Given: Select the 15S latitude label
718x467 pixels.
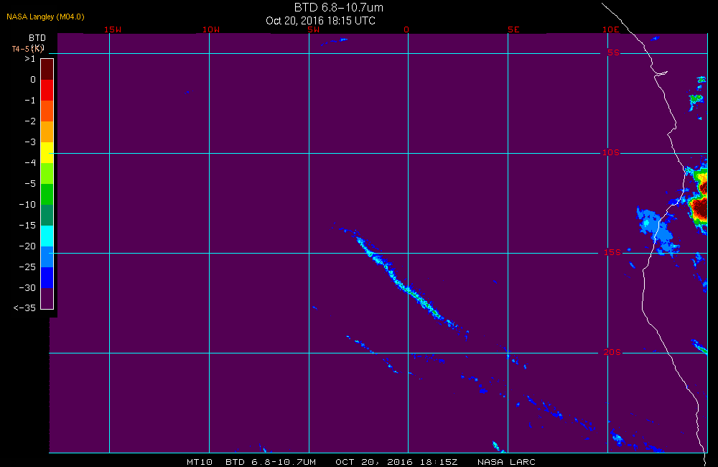Looking at the screenshot, I should point(612,252).
